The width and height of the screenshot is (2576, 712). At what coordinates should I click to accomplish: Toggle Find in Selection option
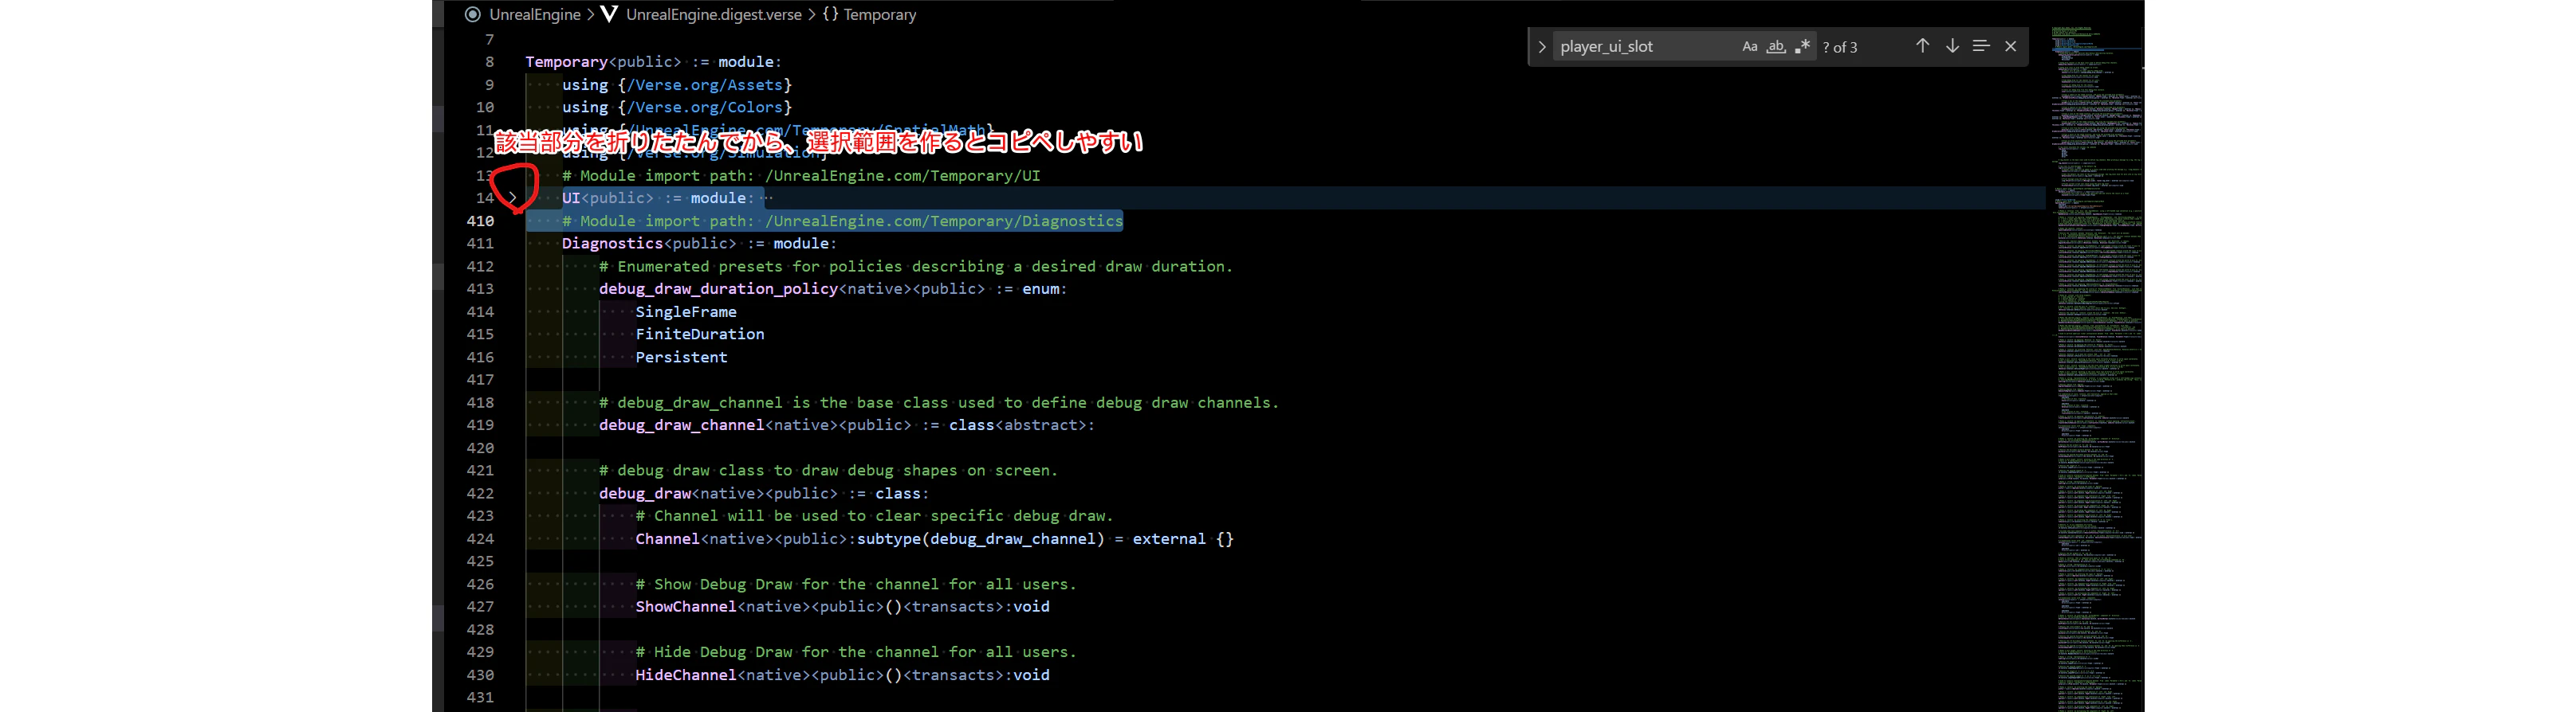[1981, 46]
